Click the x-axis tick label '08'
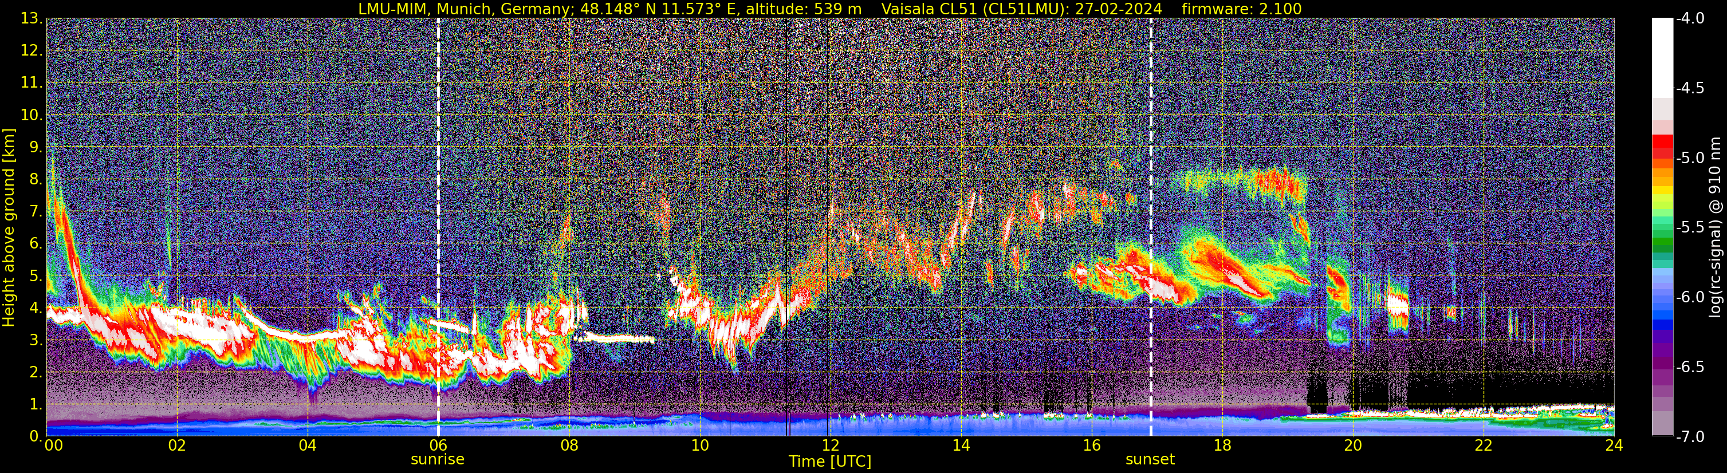 tap(569, 446)
